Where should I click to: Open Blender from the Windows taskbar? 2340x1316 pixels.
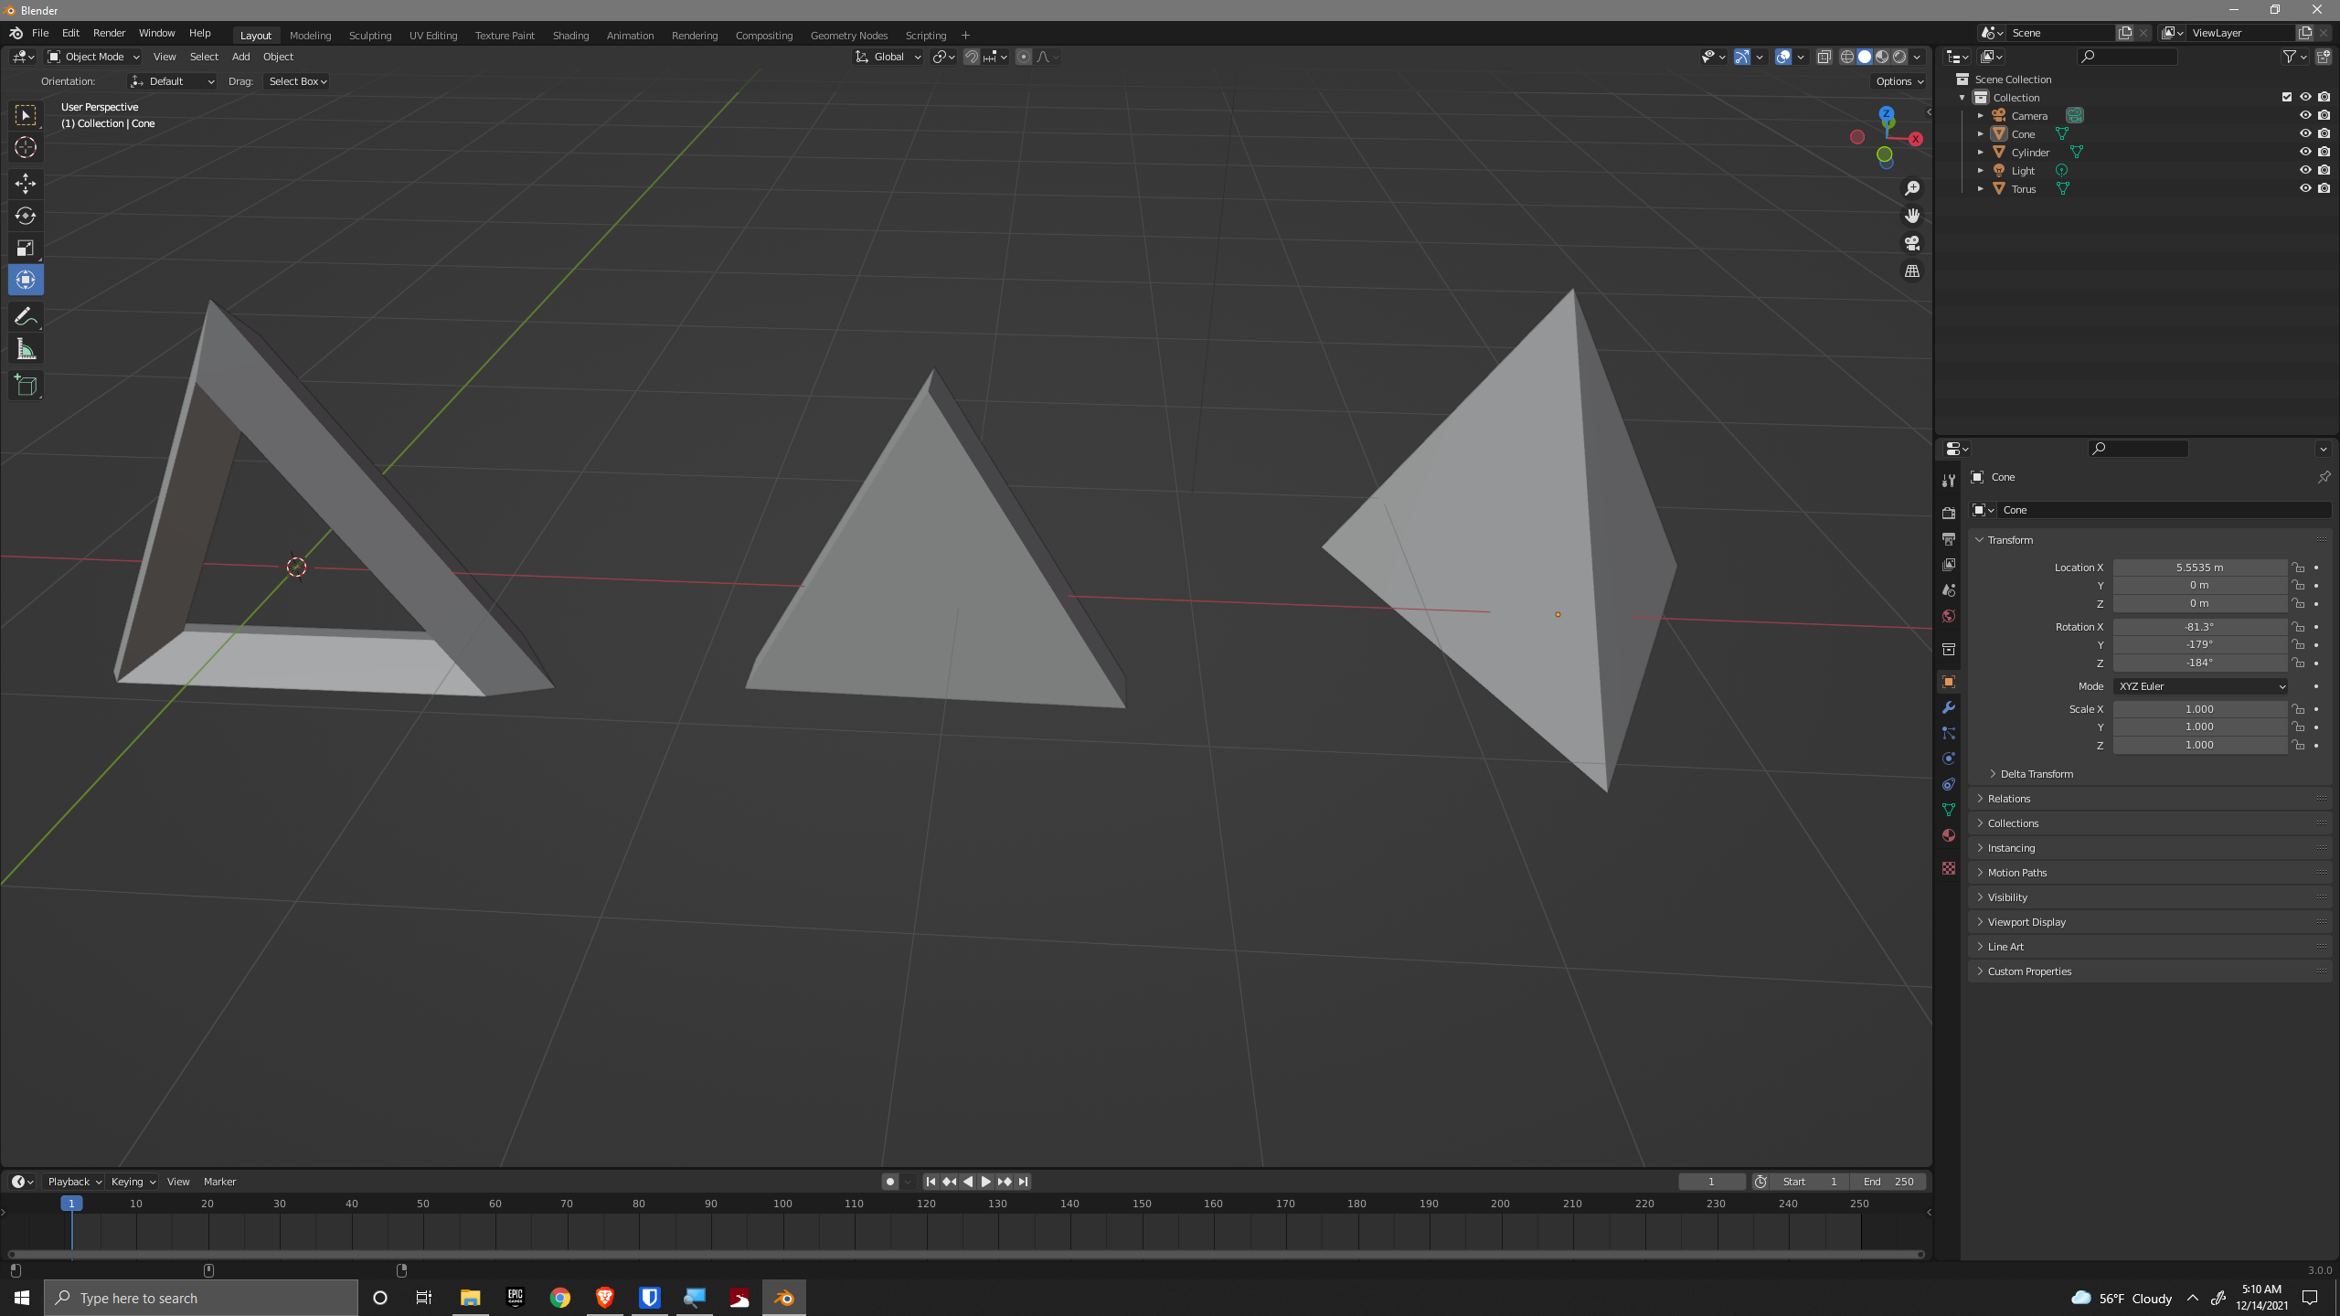783,1297
